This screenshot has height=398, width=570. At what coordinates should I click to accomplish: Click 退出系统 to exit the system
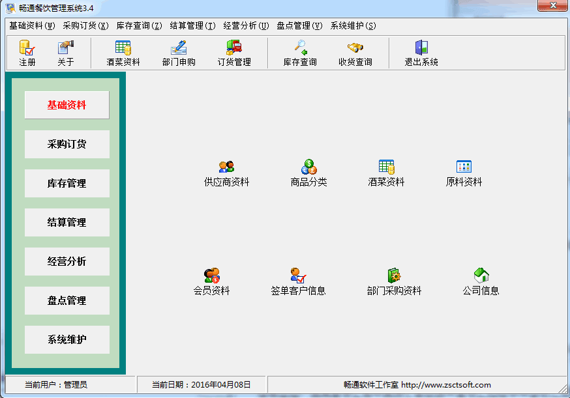coord(421,53)
